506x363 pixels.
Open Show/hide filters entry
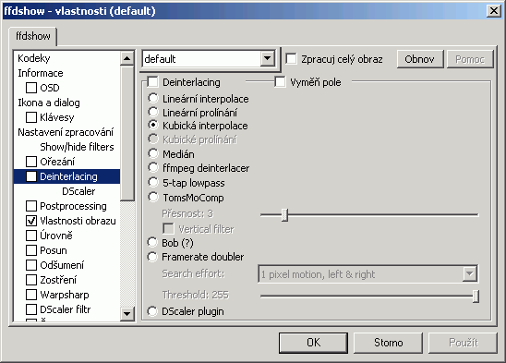[77, 147]
